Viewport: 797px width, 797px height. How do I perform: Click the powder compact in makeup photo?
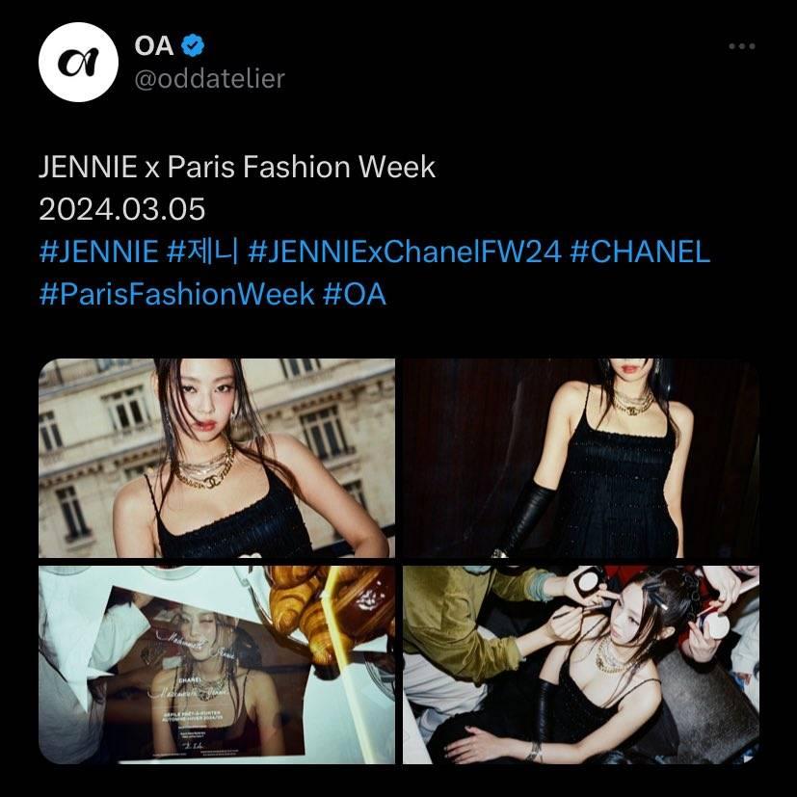click(588, 578)
